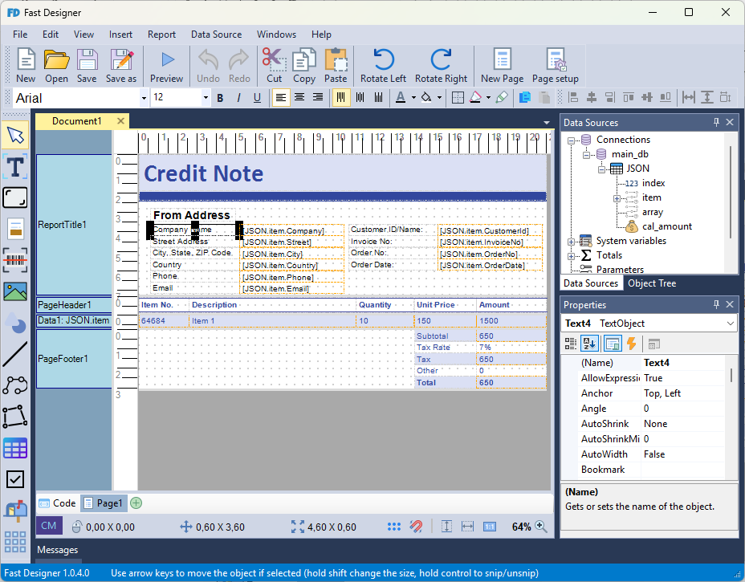Open the font size dropdown
This screenshot has height=582, width=745.
(x=206, y=99)
